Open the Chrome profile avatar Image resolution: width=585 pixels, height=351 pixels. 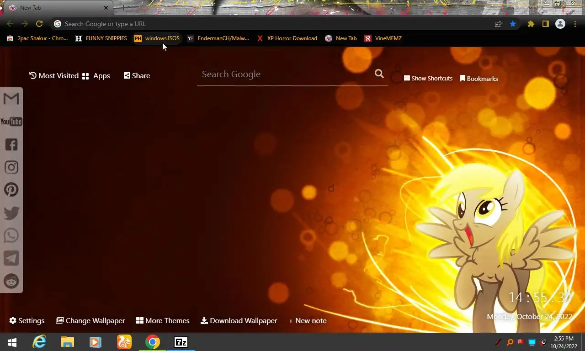point(560,24)
